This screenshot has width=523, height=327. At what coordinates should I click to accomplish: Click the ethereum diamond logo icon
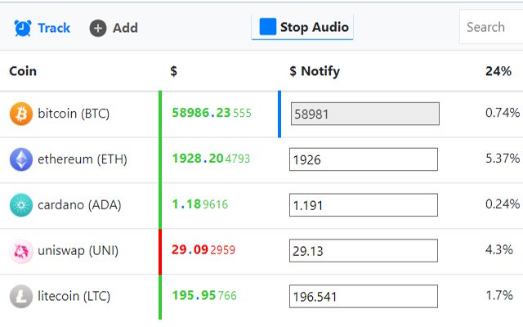coord(21,159)
